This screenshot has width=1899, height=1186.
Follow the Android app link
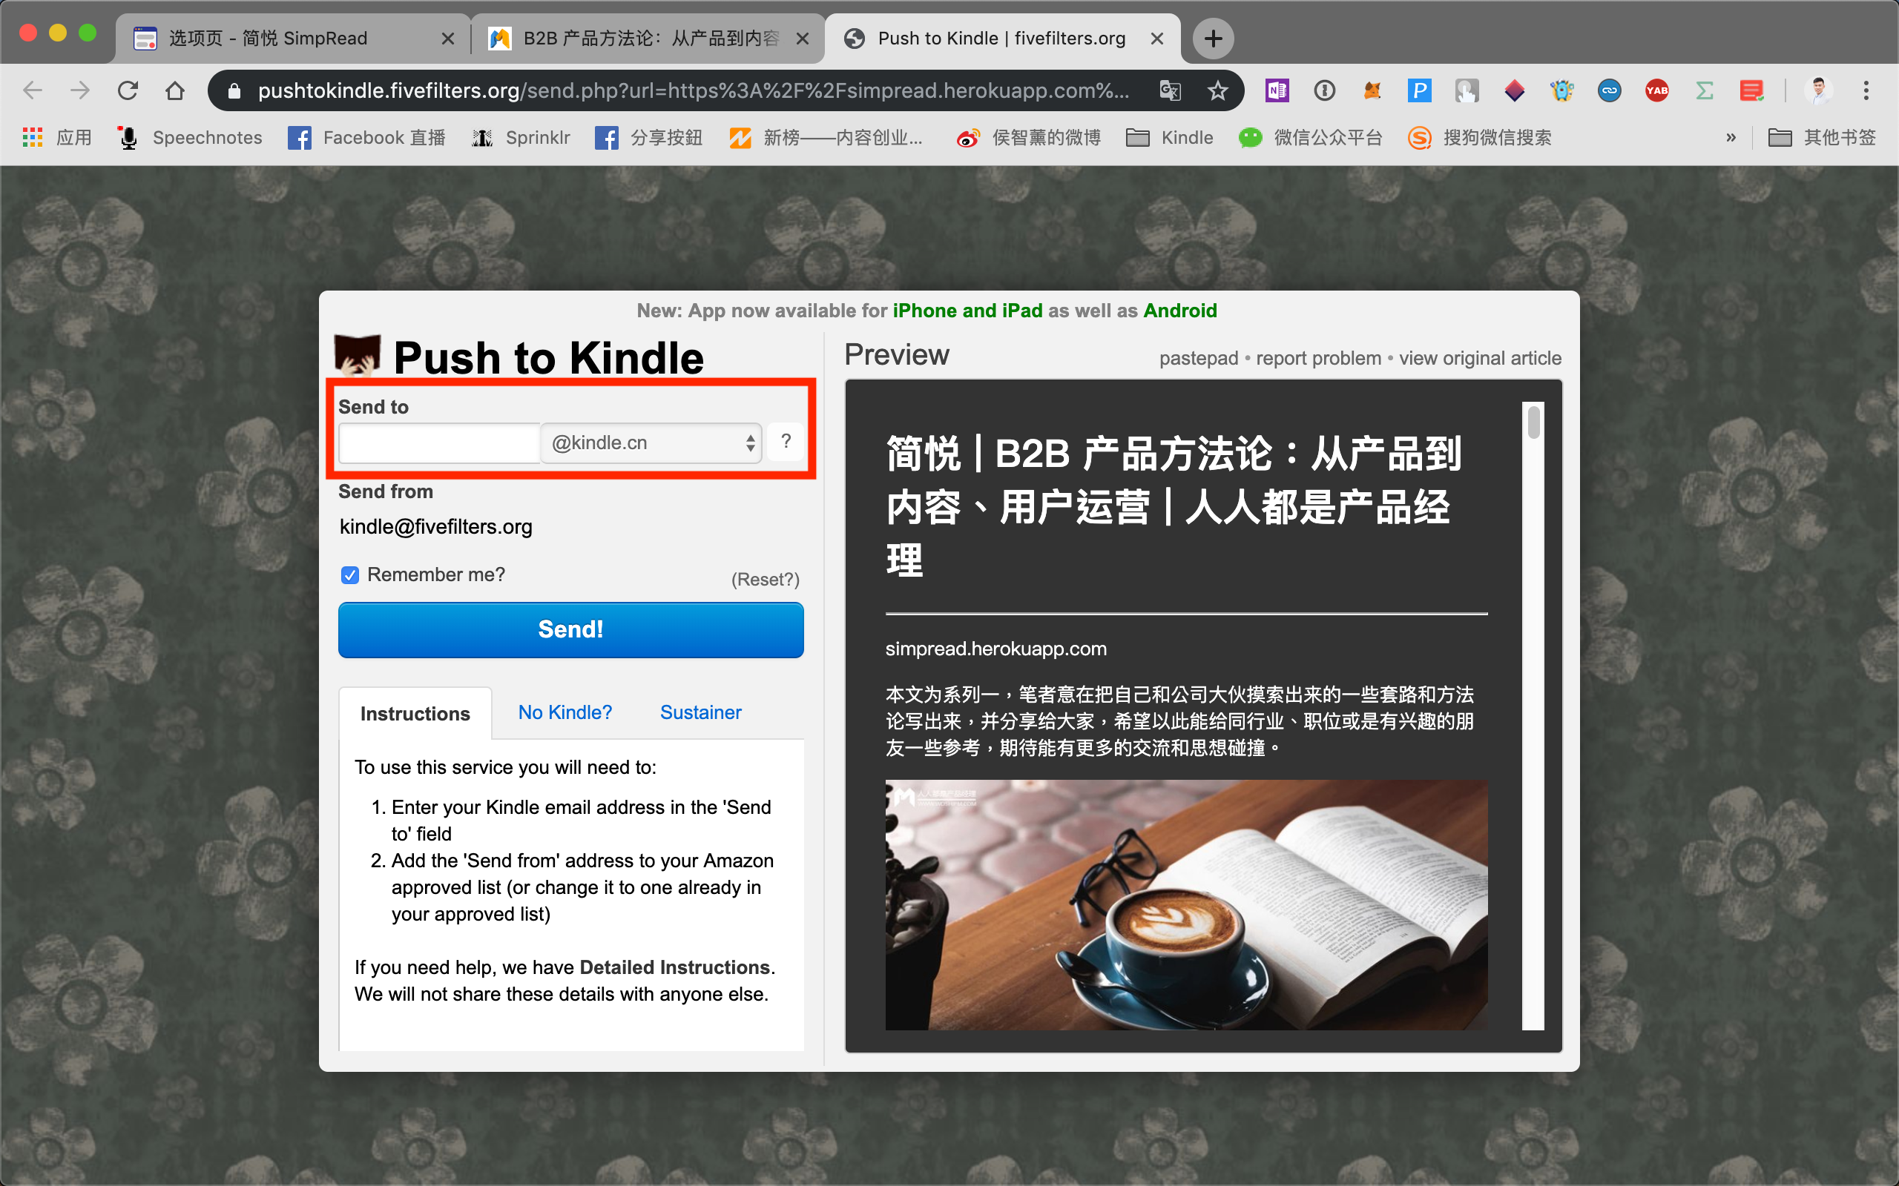(x=1180, y=311)
